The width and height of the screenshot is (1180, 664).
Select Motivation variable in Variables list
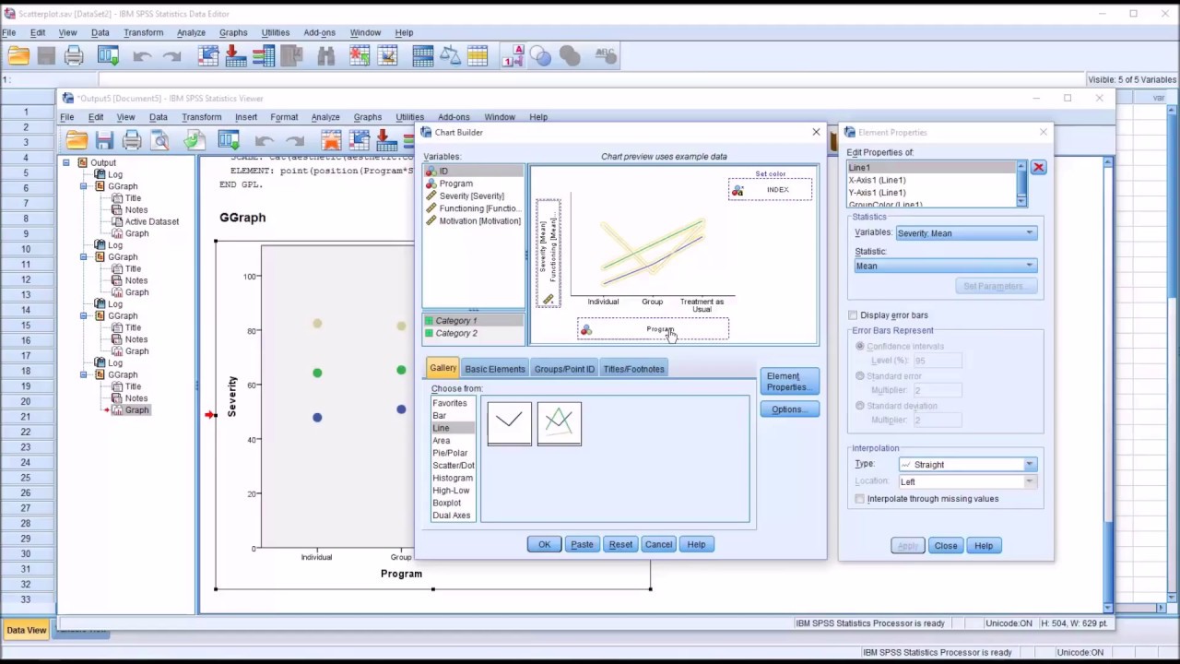point(474,221)
